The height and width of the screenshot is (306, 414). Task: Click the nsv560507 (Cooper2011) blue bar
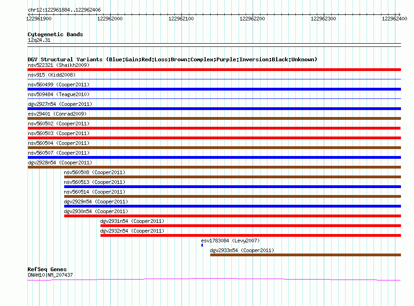[214, 157]
